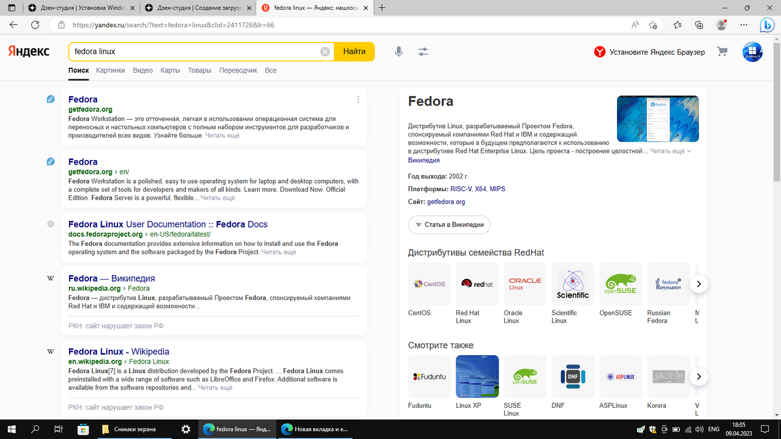This screenshot has width=781, height=439.
Task: Show more RedHat family distributions arrow
Action: [698, 284]
